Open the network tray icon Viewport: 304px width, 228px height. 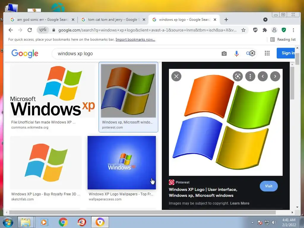267,222
